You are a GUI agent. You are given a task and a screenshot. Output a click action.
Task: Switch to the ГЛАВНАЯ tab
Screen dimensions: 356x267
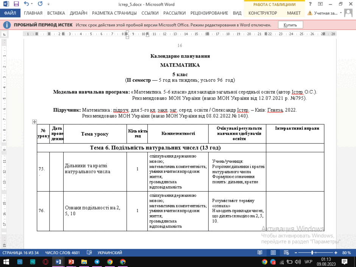33,13
